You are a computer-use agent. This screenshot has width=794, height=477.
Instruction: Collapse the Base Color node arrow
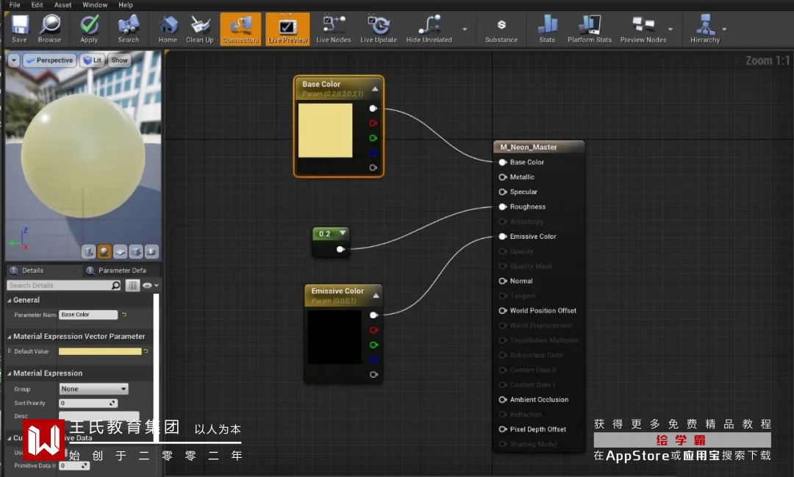coord(375,89)
